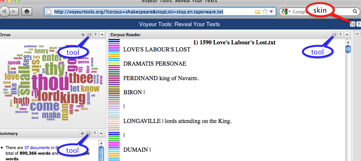This screenshot has height=161, width=361.
Task: Open help for the Summary panel
Action: (x=95, y=133)
